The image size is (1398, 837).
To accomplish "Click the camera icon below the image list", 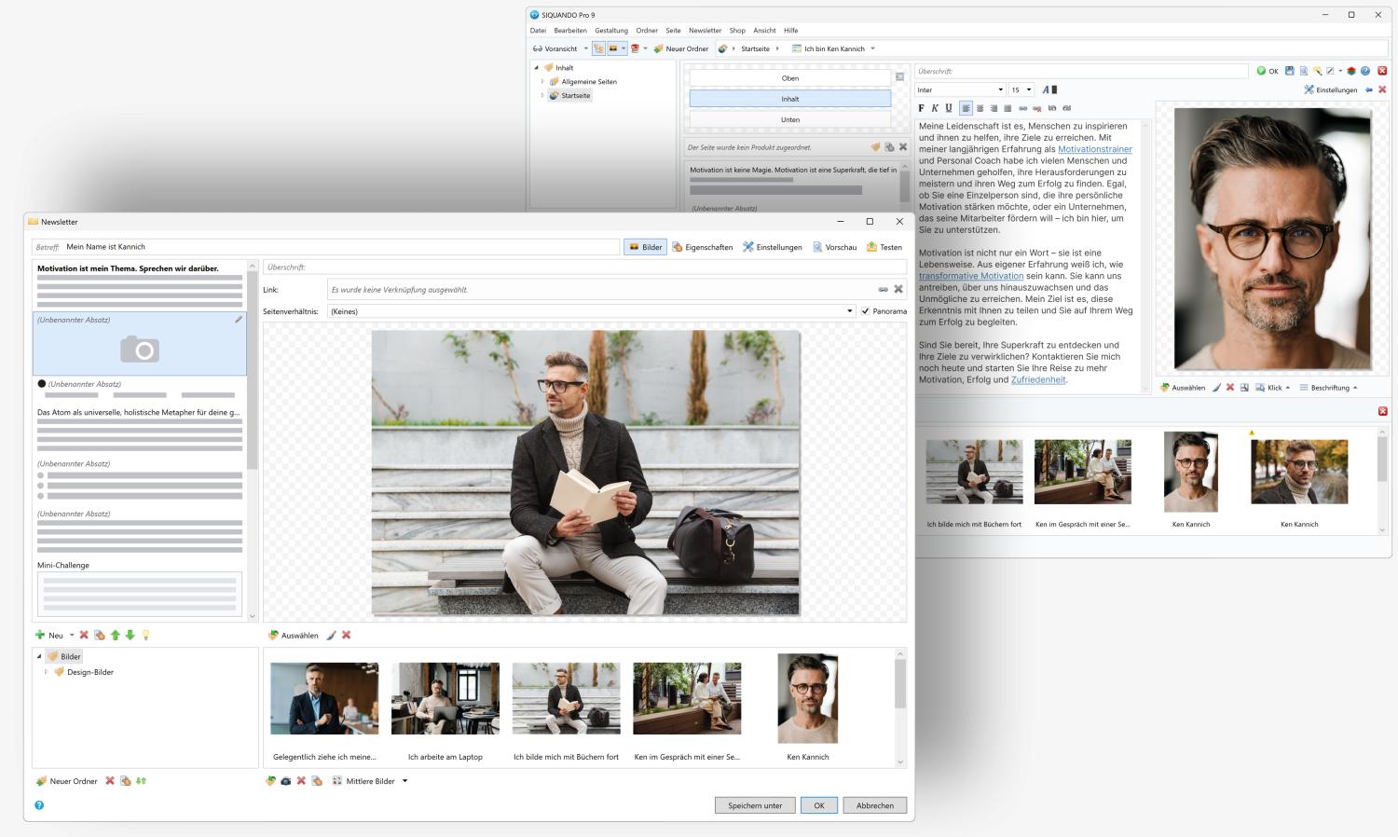I will click(x=285, y=781).
